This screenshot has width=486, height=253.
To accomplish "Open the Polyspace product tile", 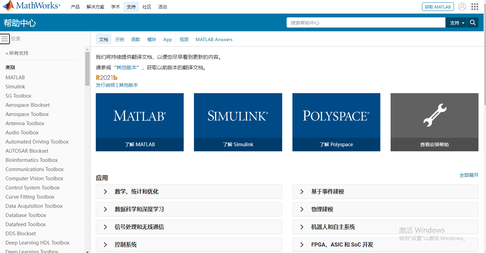I will [336, 122].
